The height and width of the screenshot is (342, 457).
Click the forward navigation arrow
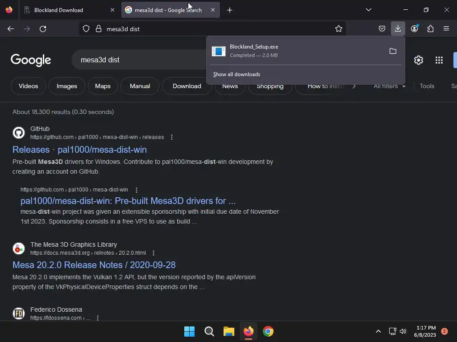coord(27,29)
